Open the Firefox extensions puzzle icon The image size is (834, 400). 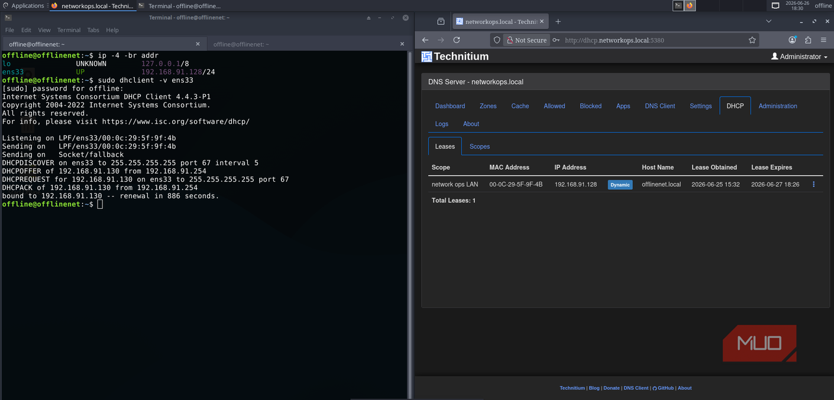pos(808,40)
